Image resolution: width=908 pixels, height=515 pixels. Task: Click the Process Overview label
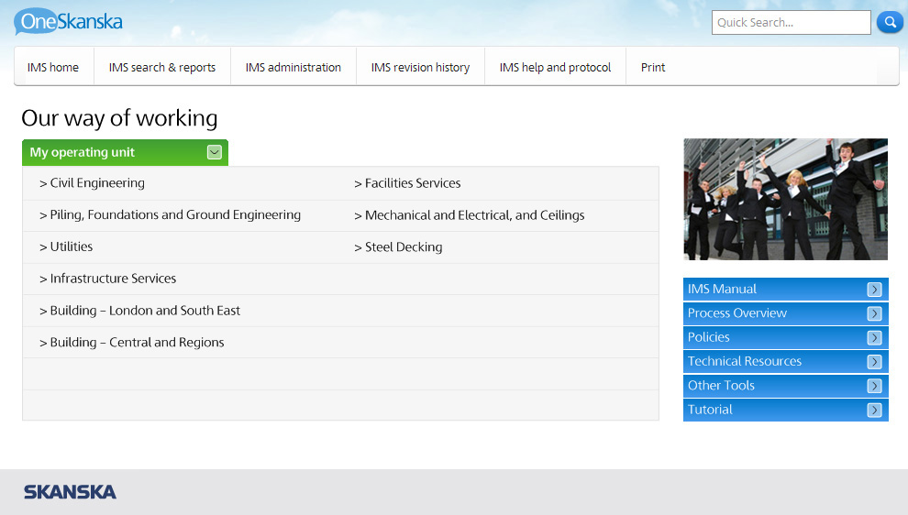pyautogui.click(x=737, y=313)
